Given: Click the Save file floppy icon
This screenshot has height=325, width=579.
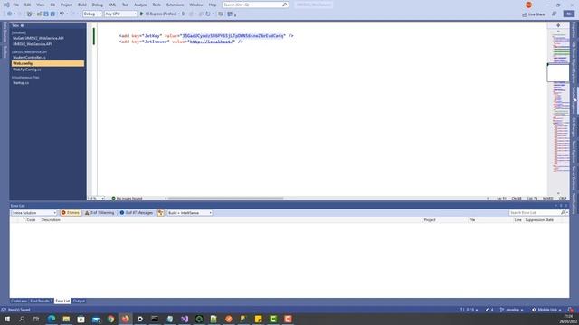Looking at the screenshot, I should [46, 14].
